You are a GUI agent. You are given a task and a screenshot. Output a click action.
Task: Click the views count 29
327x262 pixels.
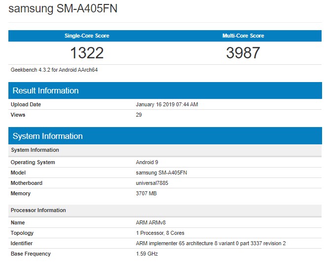pos(139,115)
